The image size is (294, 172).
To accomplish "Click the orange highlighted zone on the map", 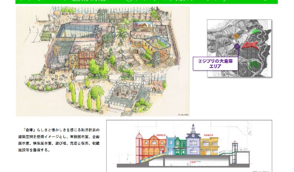I will (237, 36).
